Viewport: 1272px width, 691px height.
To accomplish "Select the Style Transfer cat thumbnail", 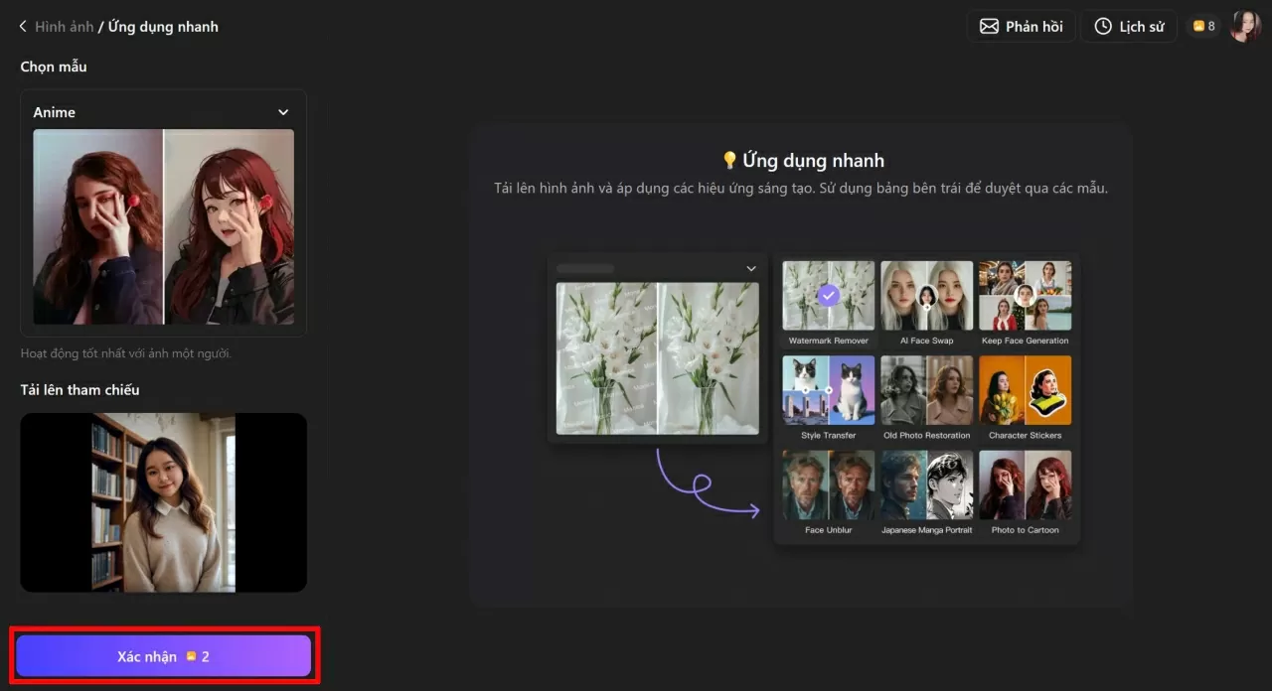I will tap(828, 390).
